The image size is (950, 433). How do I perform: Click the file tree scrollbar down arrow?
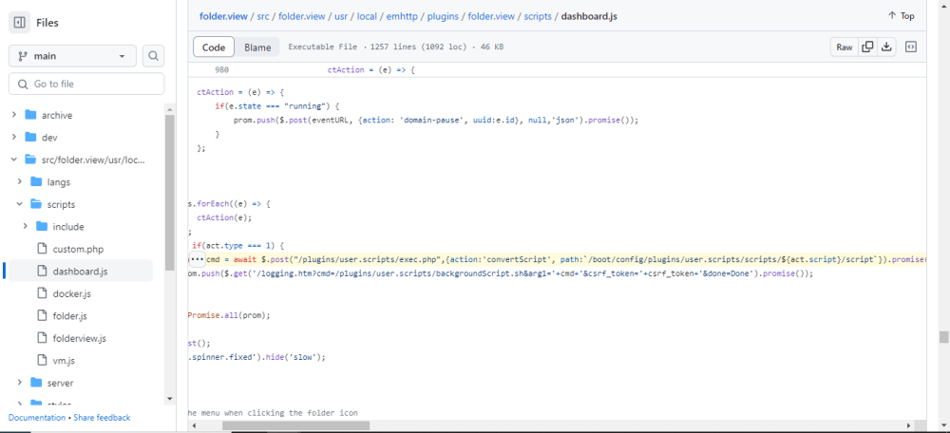[170, 399]
